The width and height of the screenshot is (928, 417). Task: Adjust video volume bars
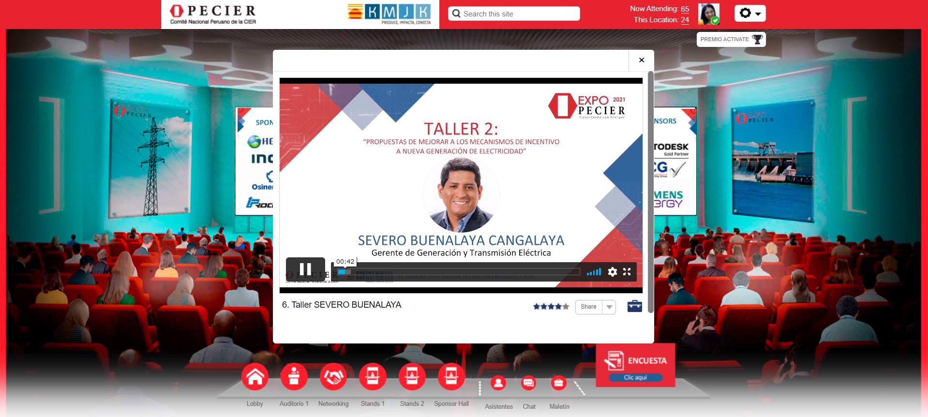coord(594,272)
